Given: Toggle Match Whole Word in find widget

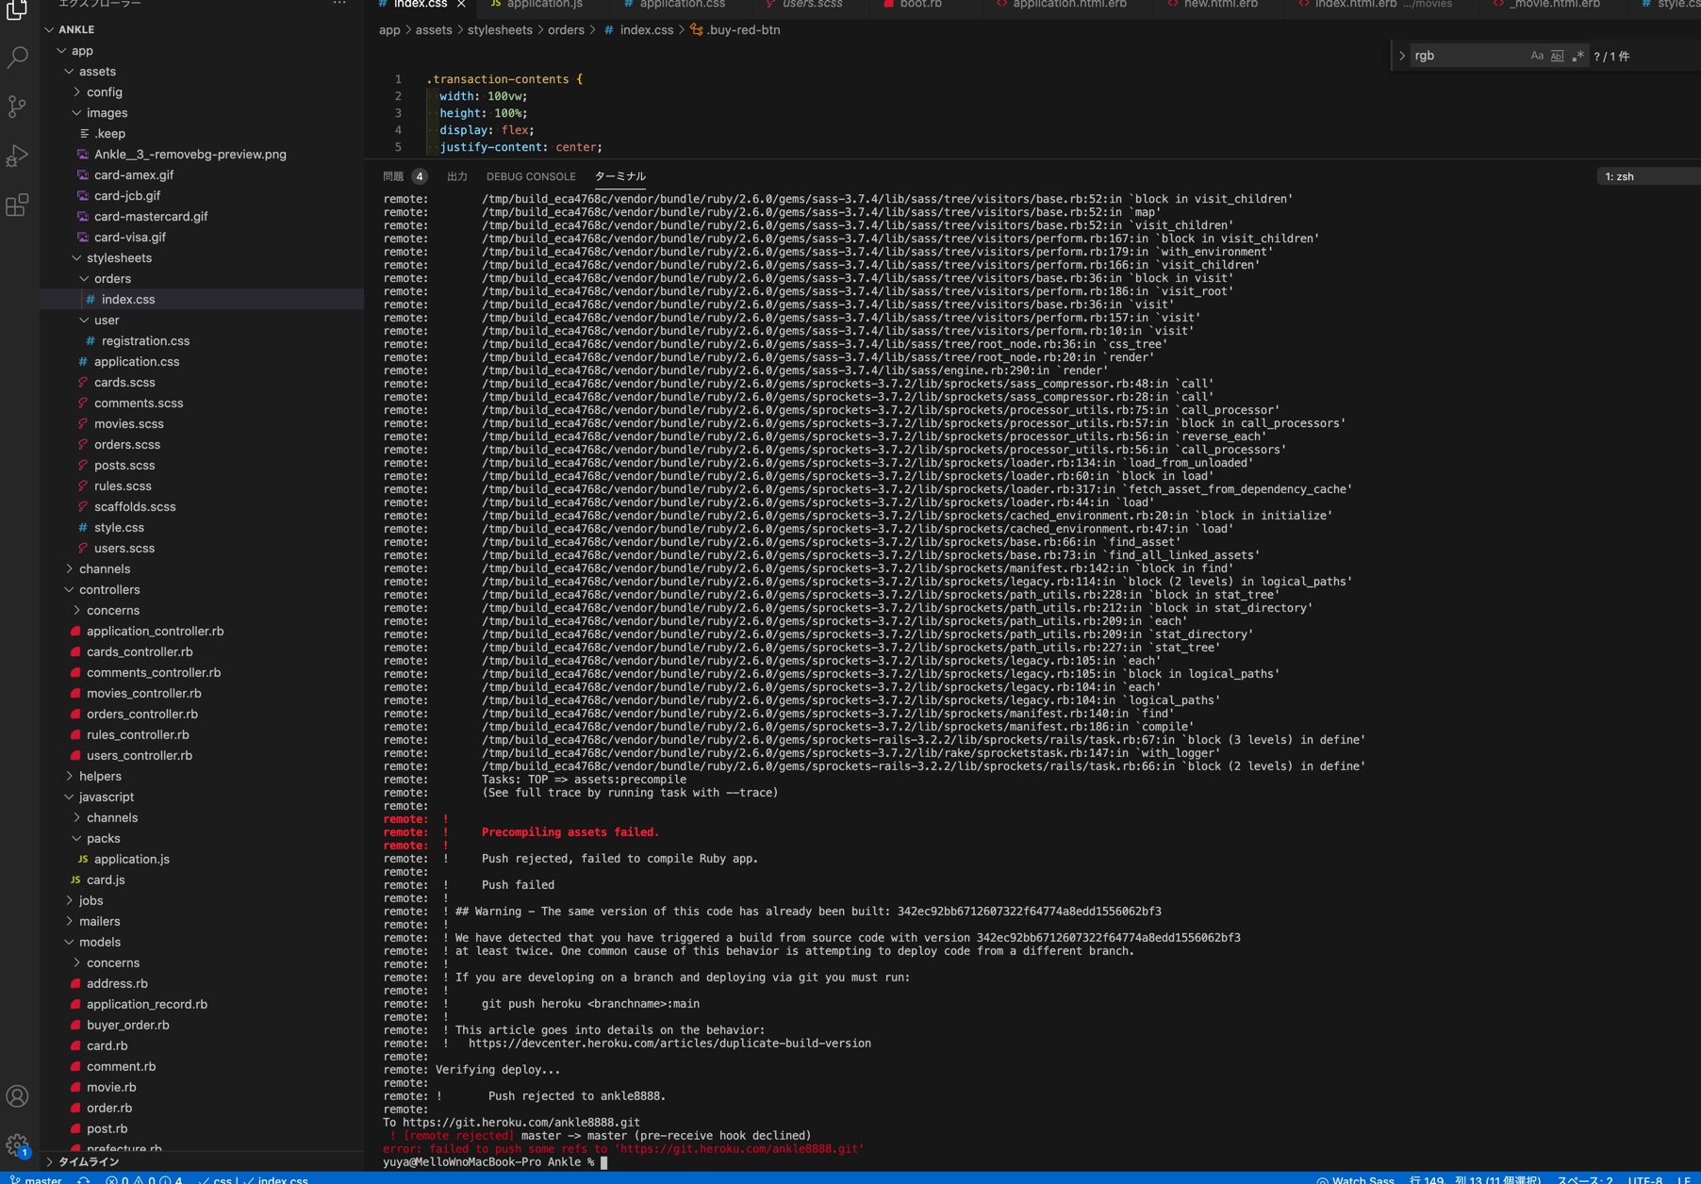Looking at the screenshot, I should tap(1557, 56).
